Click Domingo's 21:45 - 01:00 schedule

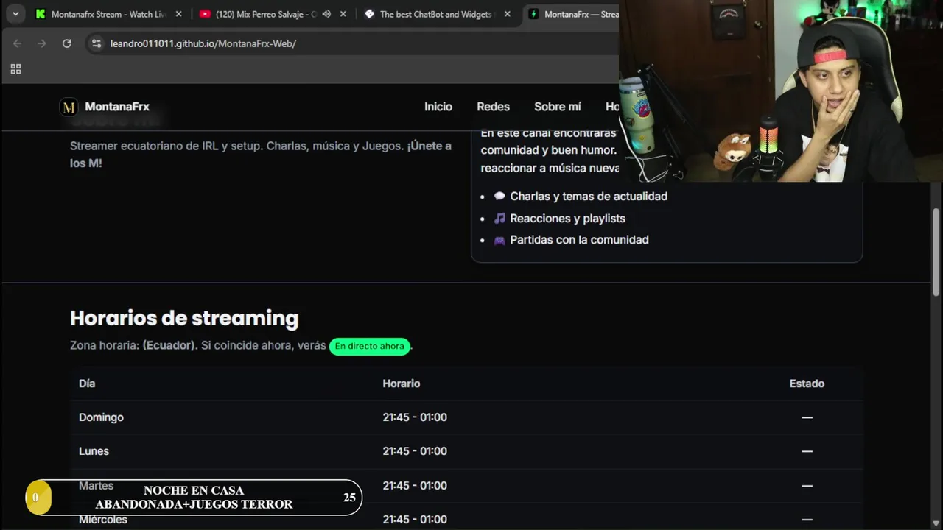tap(415, 417)
